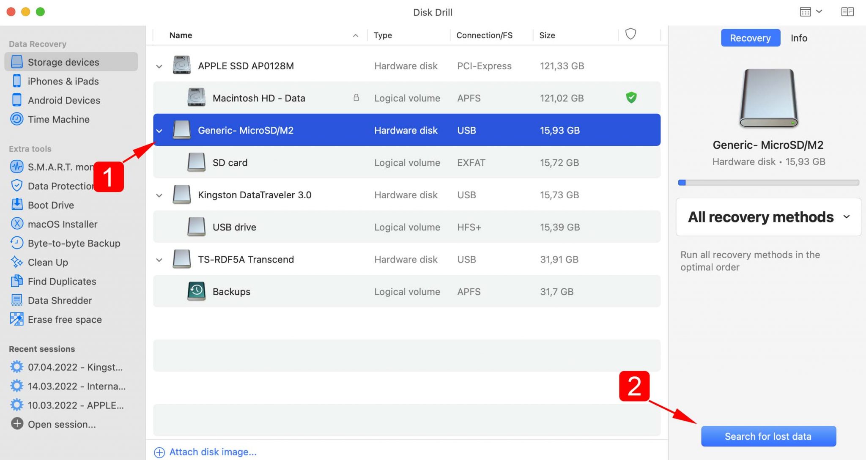Open Time Machine recovery

coord(58,119)
